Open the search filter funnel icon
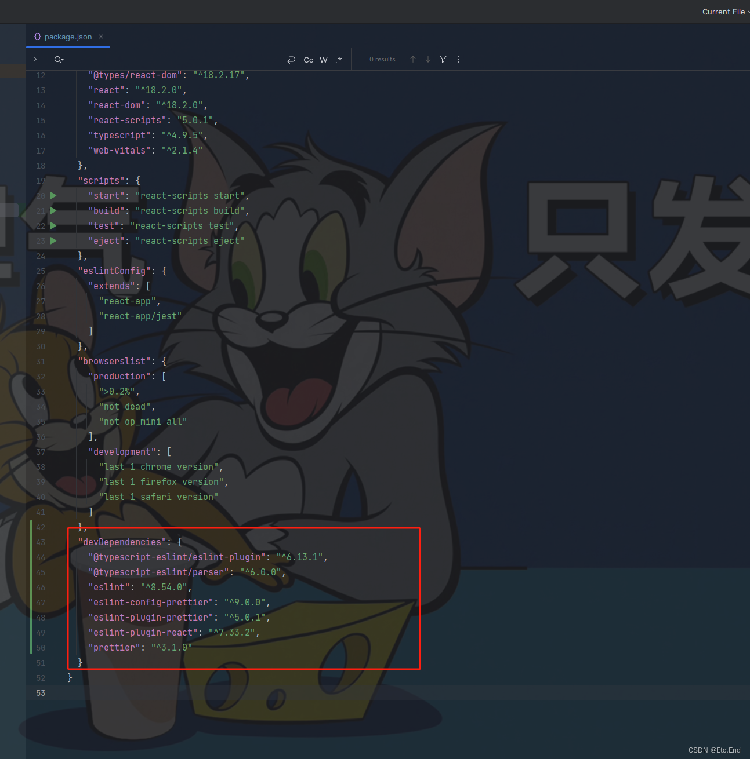The height and width of the screenshot is (759, 750). click(x=443, y=59)
